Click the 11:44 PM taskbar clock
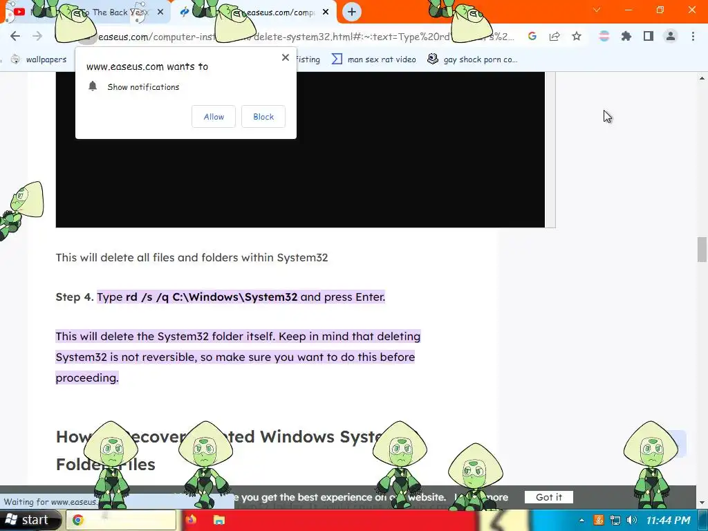This screenshot has height=531, width=708. point(669,520)
